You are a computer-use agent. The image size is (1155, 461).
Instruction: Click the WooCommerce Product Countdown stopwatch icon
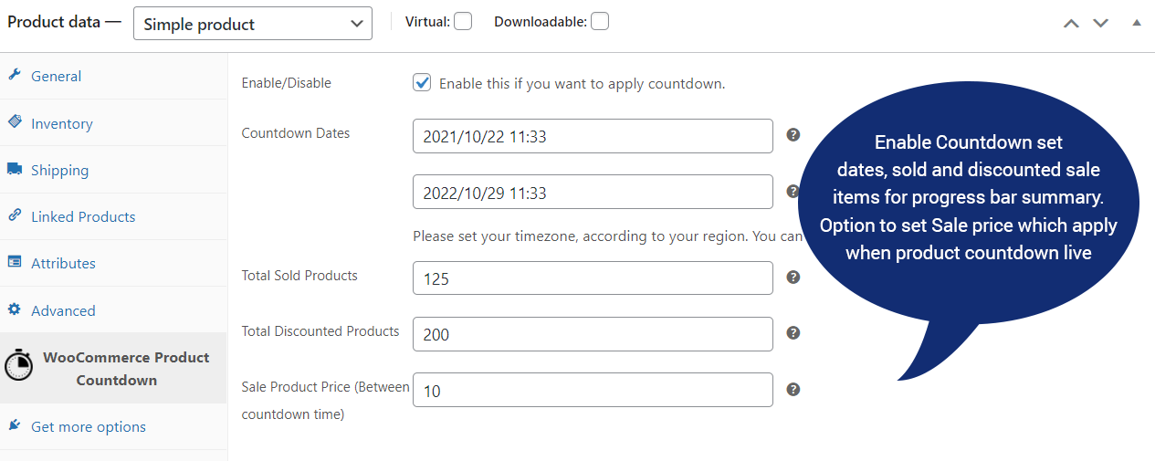pos(18,366)
